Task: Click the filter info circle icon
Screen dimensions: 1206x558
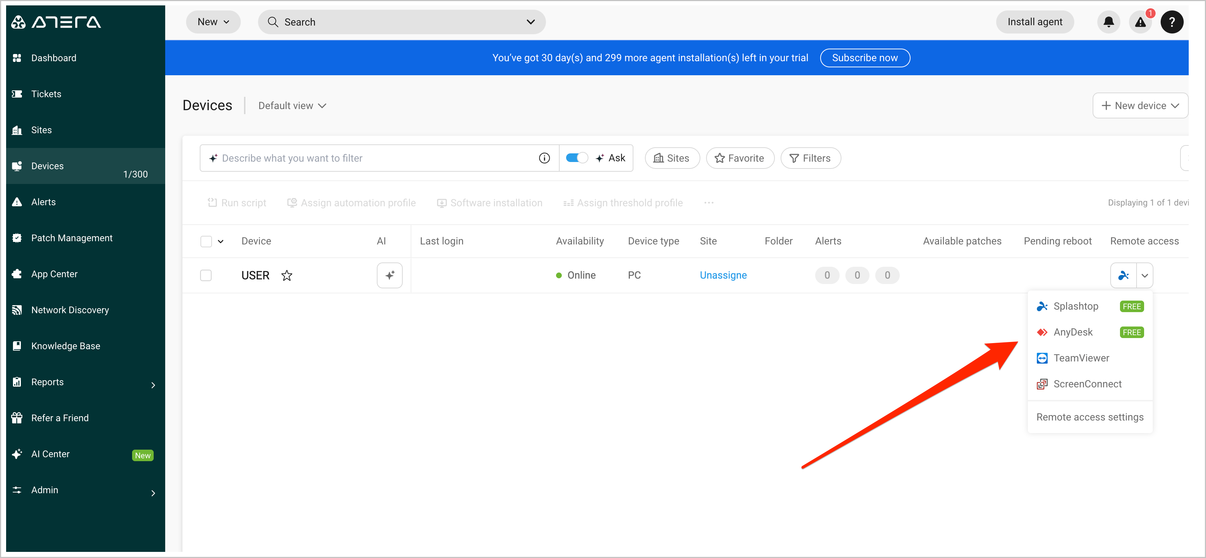Action: coord(544,158)
